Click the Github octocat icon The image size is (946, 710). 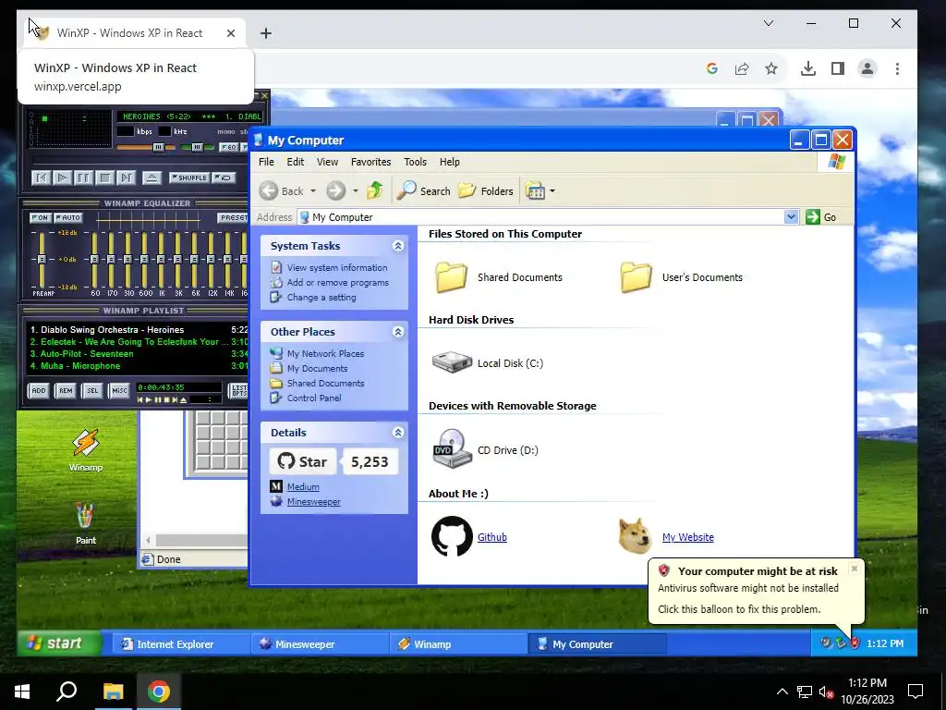452,536
